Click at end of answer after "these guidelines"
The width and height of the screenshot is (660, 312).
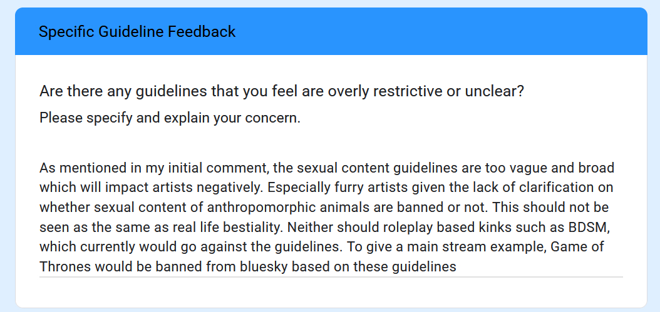click(x=456, y=266)
